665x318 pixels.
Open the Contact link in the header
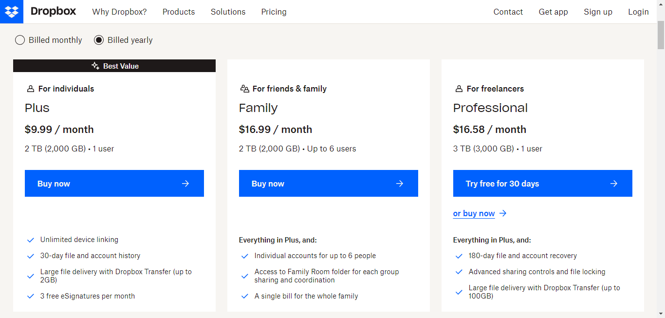pyautogui.click(x=508, y=12)
